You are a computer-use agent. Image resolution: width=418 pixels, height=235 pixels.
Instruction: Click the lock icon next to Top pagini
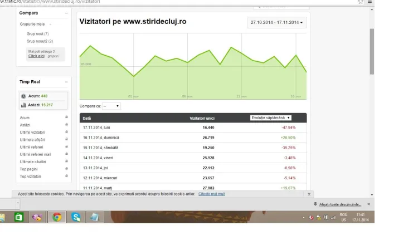point(66,169)
